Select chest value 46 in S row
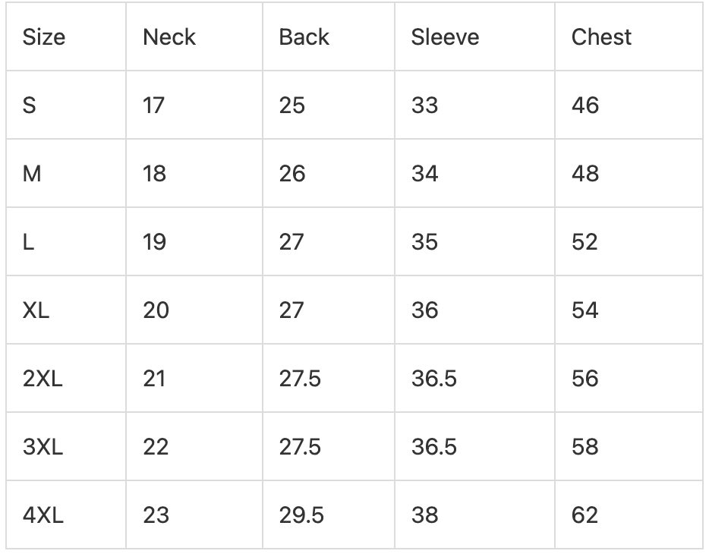This screenshot has height=554, width=709. [585, 105]
